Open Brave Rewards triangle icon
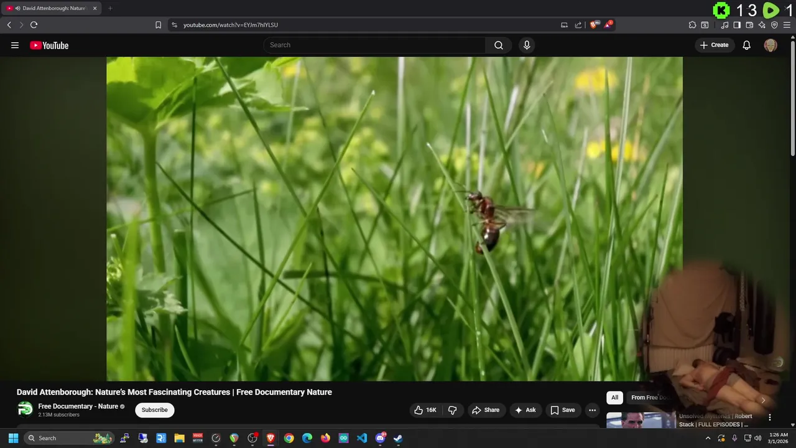796x448 pixels. pyautogui.click(x=608, y=25)
